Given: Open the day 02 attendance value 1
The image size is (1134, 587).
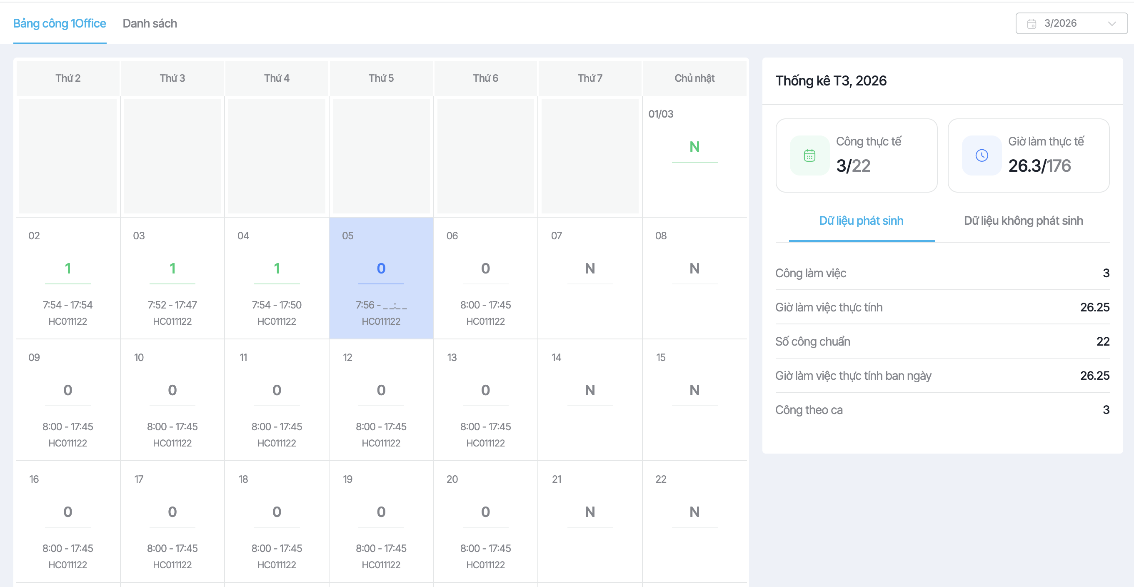Looking at the screenshot, I should [x=68, y=268].
